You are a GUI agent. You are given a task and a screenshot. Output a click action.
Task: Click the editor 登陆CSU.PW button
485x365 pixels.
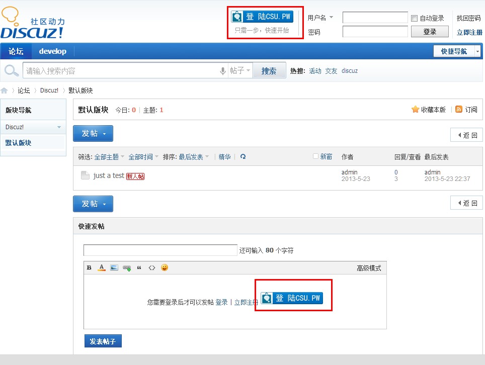[x=292, y=298]
